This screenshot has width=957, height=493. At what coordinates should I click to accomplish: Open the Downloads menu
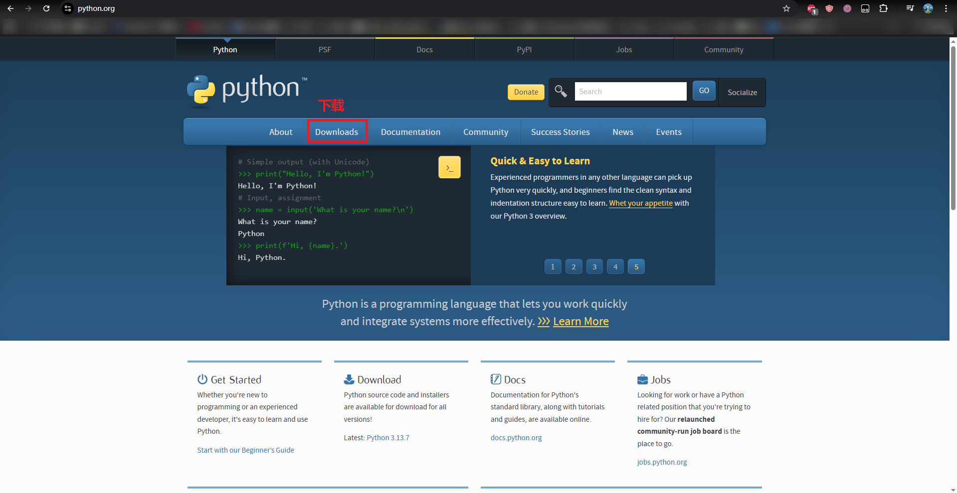tap(337, 132)
